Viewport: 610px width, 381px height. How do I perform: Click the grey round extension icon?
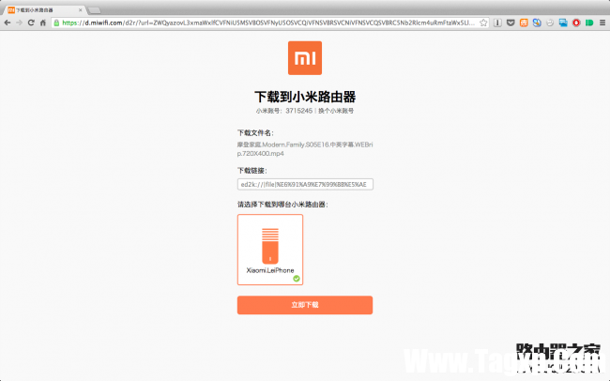pos(550,23)
